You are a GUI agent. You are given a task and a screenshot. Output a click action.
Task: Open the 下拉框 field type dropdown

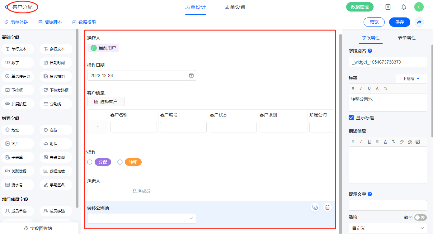pyautogui.click(x=411, y=79)
